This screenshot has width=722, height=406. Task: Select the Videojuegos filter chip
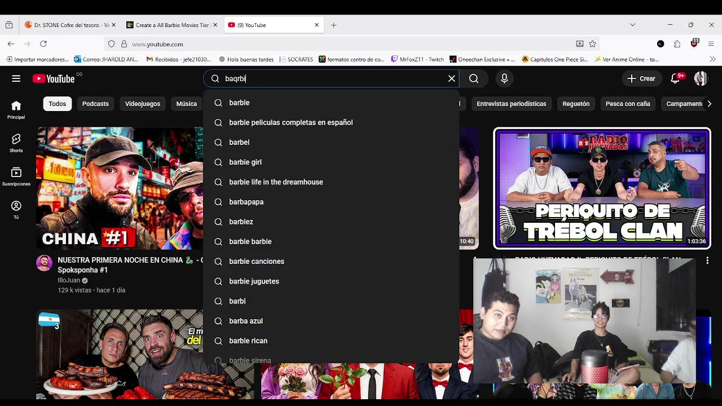(x=143, y=104)
